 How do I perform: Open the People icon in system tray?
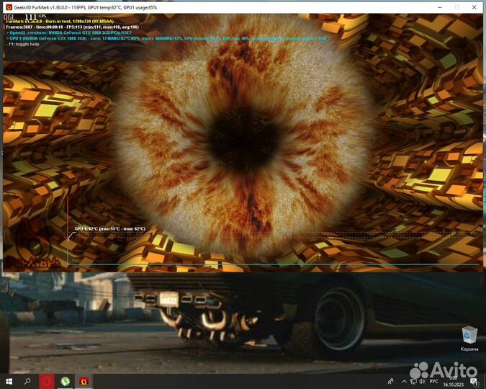(x=390, y=380)
